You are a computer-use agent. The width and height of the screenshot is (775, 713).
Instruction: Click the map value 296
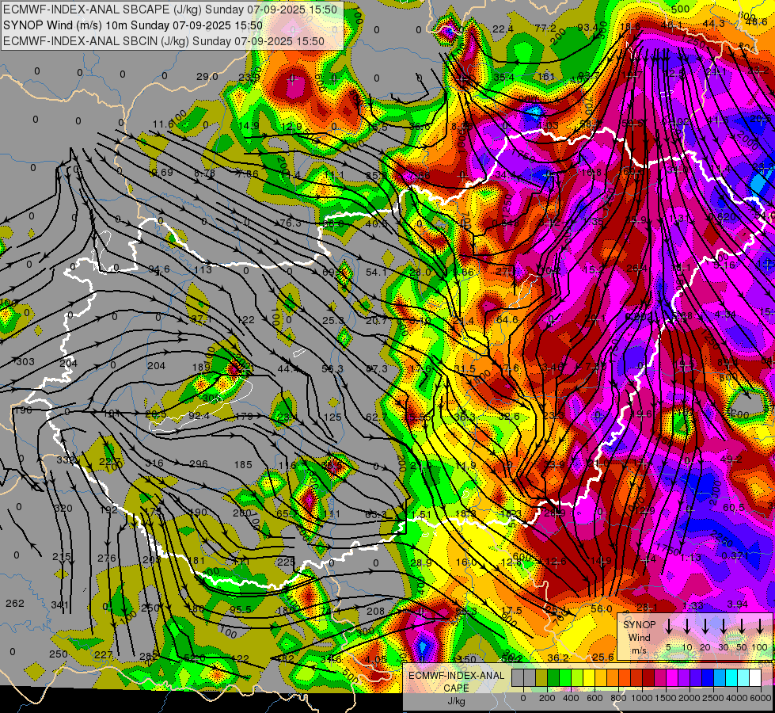199,463
